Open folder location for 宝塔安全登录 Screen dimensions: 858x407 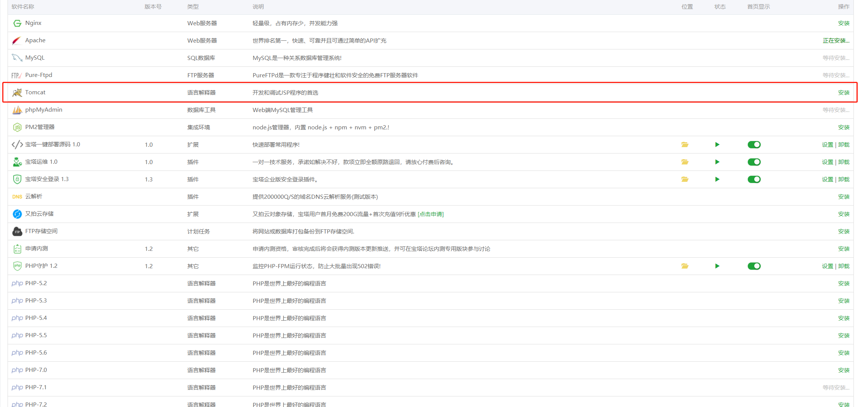[685, 180]
